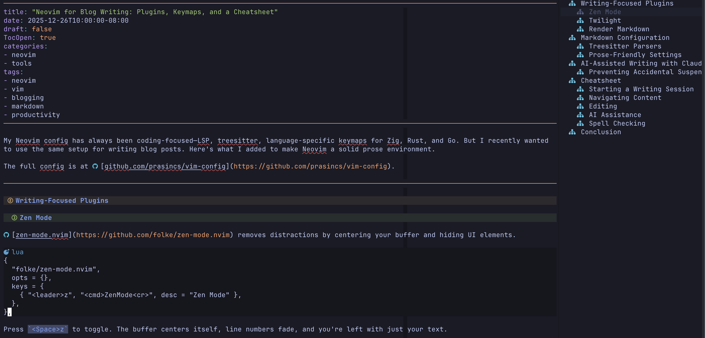Click the Lua language icon above the code block
The height and width of the screenshot is (338, 705).
click(x=6, y=252)
